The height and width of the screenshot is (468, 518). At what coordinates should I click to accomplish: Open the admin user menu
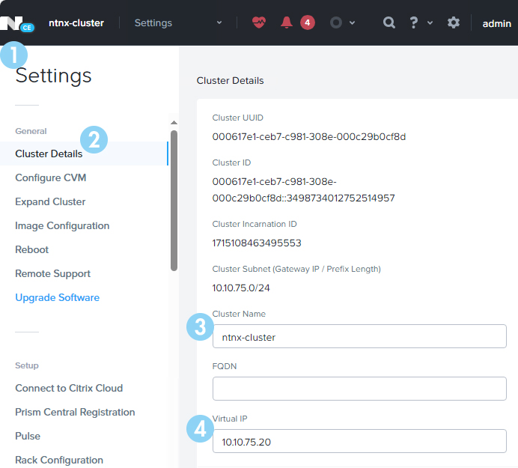(x=496, y=23)
